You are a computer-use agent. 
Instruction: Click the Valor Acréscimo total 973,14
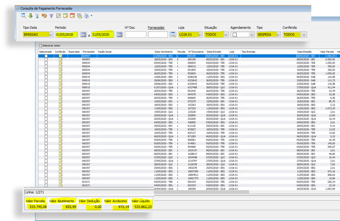(123, 207)
